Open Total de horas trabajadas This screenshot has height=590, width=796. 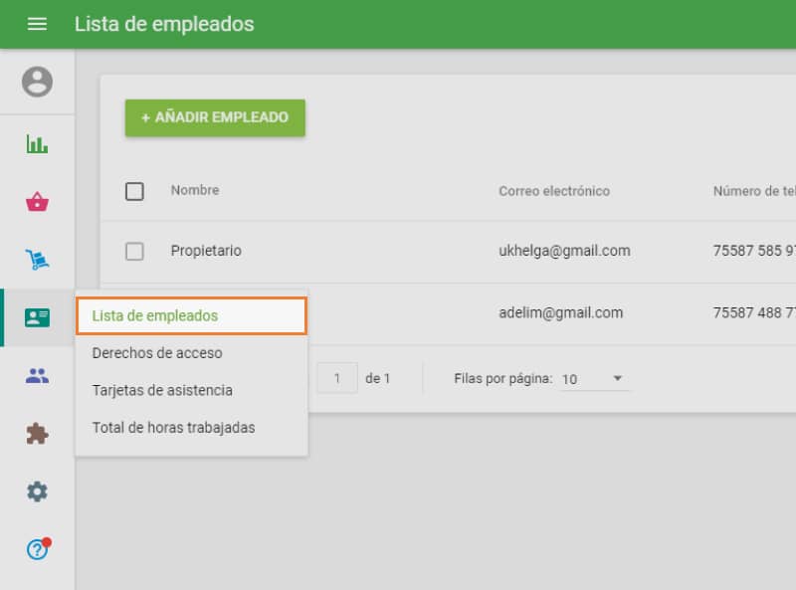pos(173,428)
